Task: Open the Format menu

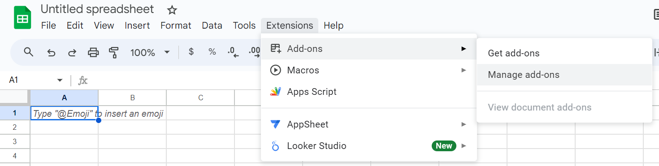Action: pos(176,26)
